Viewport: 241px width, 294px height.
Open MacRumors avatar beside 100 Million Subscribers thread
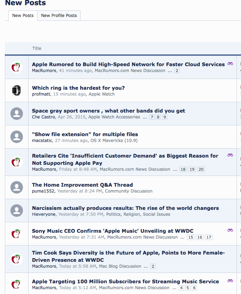[17, 284]
